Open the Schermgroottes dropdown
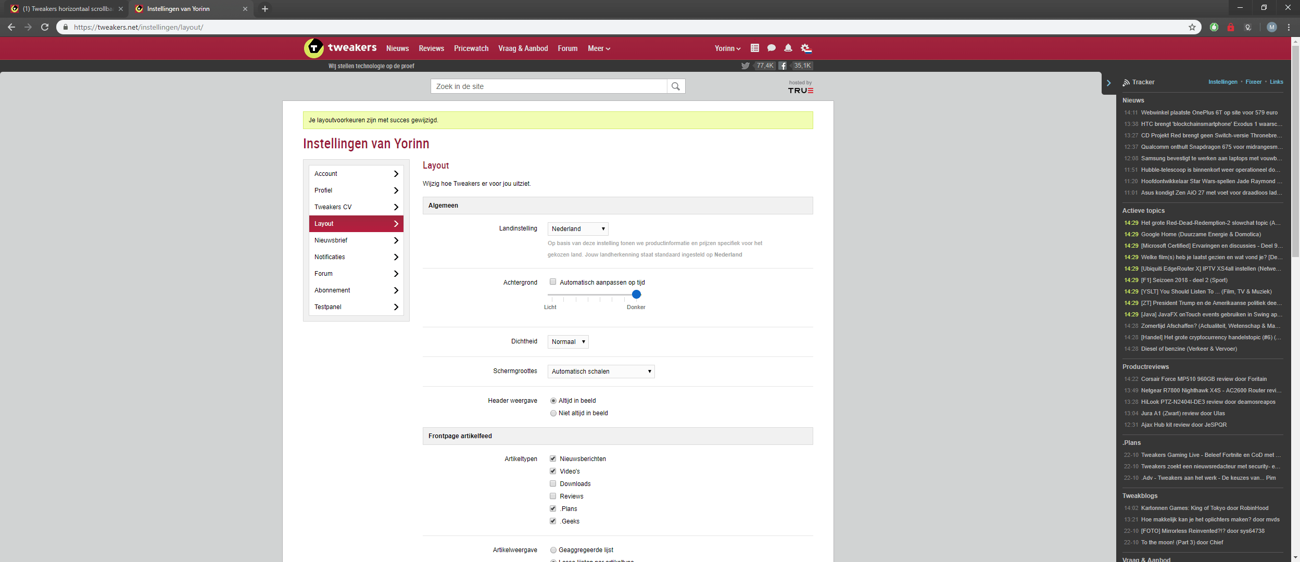This screenshot has height=562, width=1300. 600,372
